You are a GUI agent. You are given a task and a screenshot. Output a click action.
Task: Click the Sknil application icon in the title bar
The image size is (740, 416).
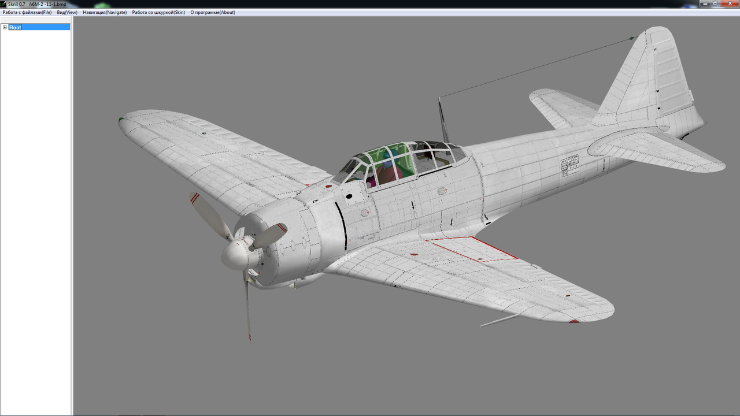click(5, 3)
